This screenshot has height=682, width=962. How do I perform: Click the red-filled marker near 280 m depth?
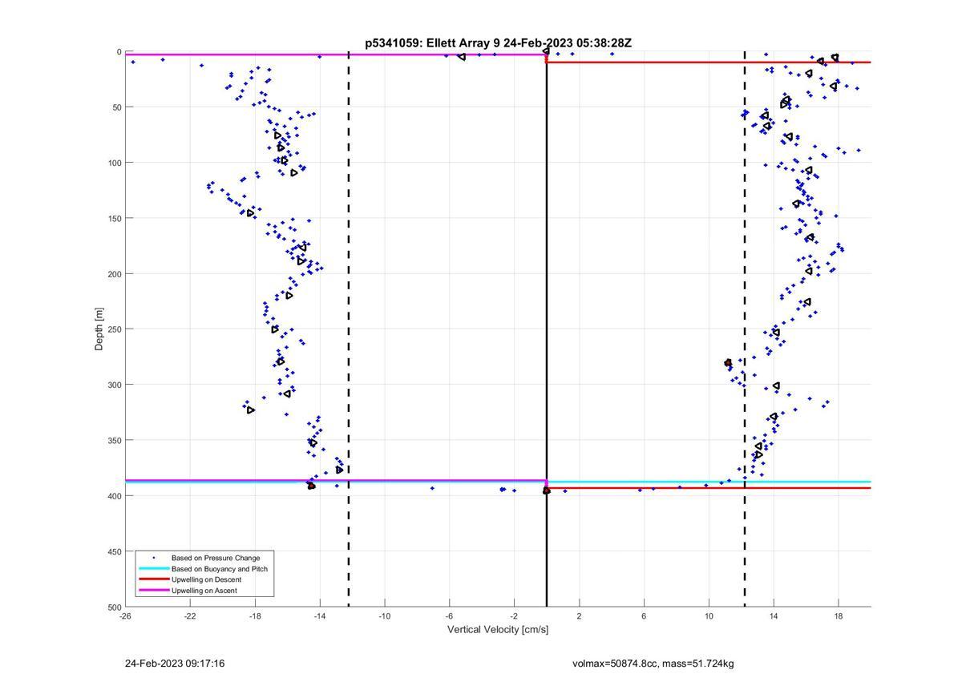(x=728, y=363)
